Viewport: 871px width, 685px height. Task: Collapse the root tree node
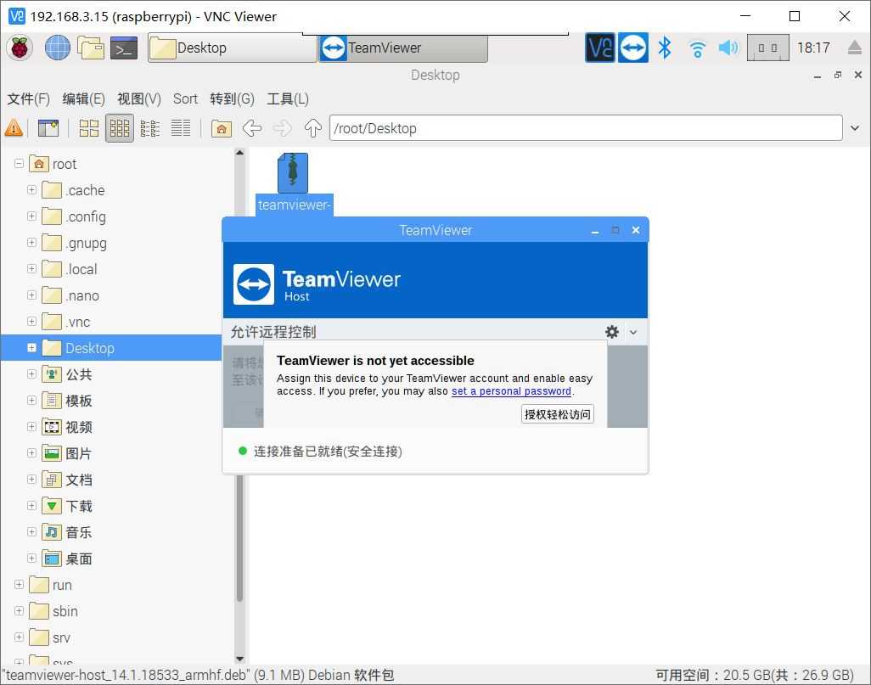[x=19, y=163]
